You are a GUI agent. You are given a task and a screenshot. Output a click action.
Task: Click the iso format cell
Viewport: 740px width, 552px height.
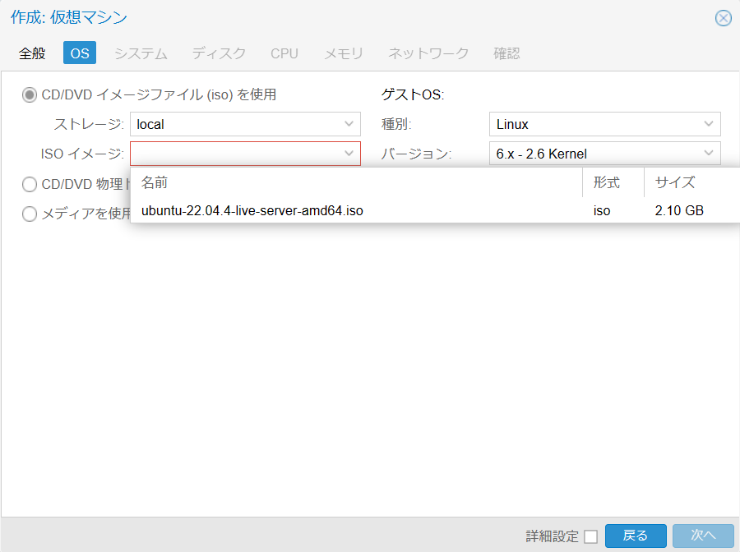(x=602, y=210)
